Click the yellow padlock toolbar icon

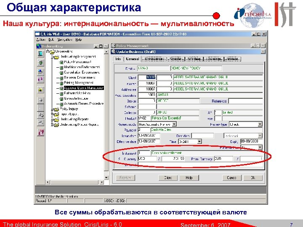click(x=40, y=90)
